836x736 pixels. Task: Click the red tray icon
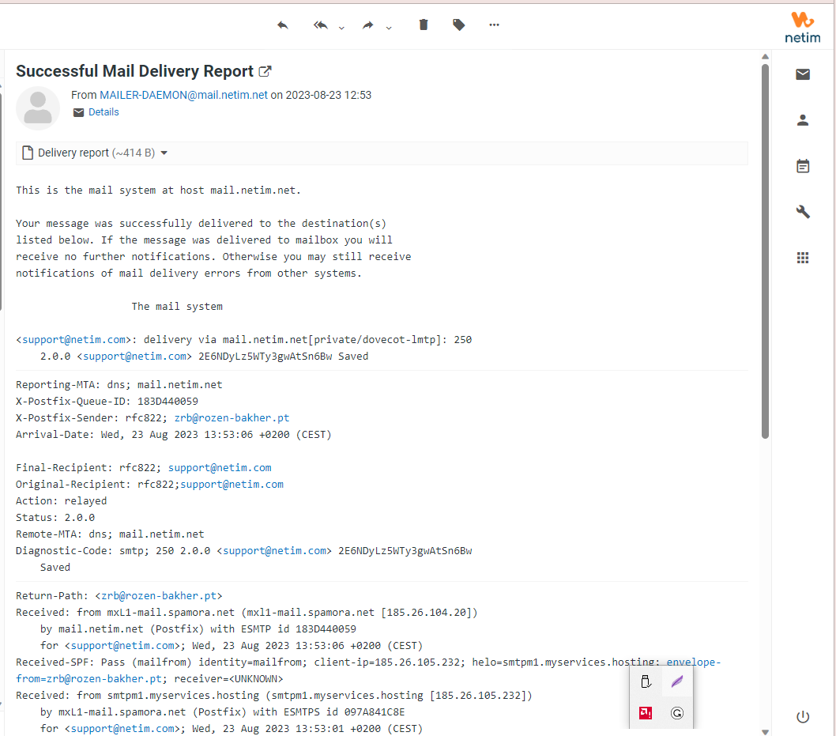click(646, 713)
